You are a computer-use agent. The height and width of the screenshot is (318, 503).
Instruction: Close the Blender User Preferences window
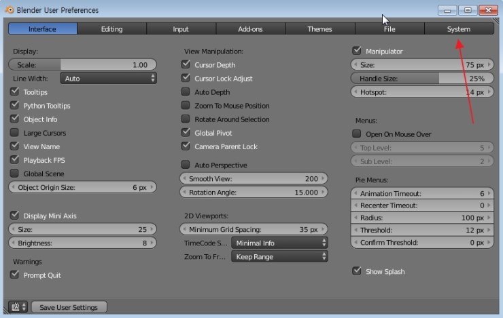point(488,10)
